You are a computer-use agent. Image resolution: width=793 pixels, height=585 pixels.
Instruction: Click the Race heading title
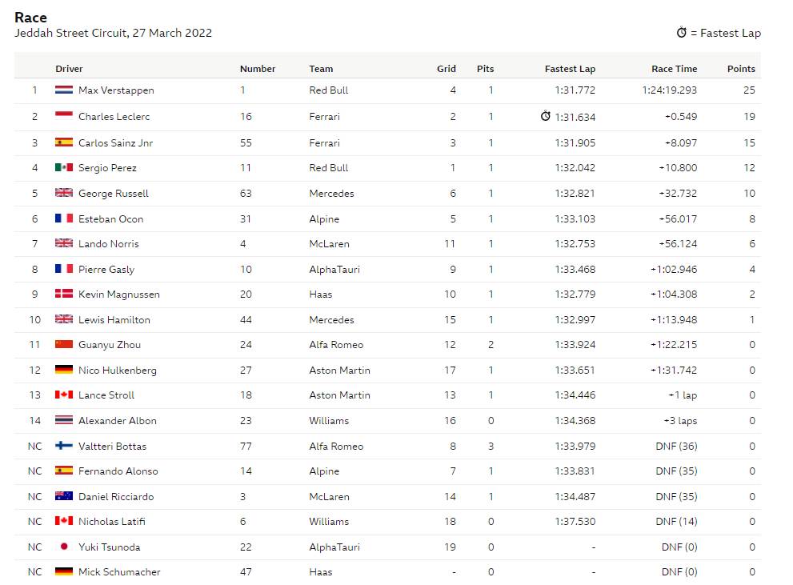[31, 18]
